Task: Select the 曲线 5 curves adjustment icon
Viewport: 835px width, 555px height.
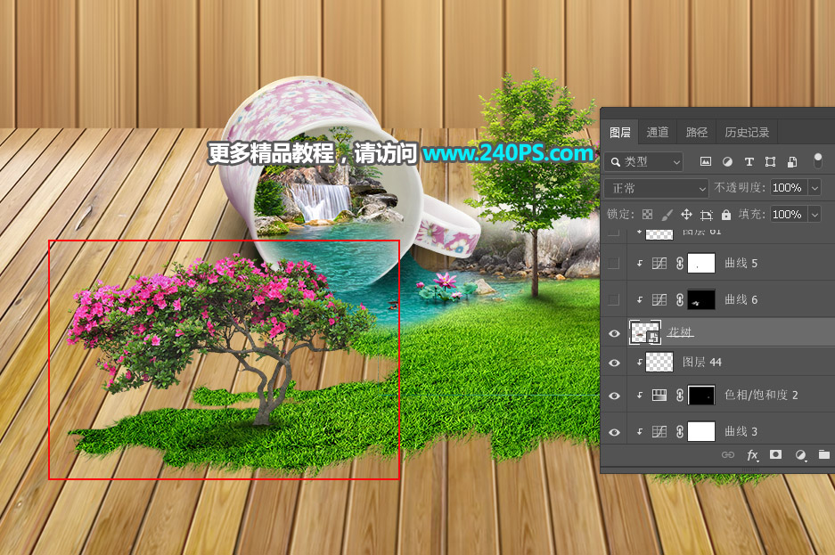Action: click(659, 264)
